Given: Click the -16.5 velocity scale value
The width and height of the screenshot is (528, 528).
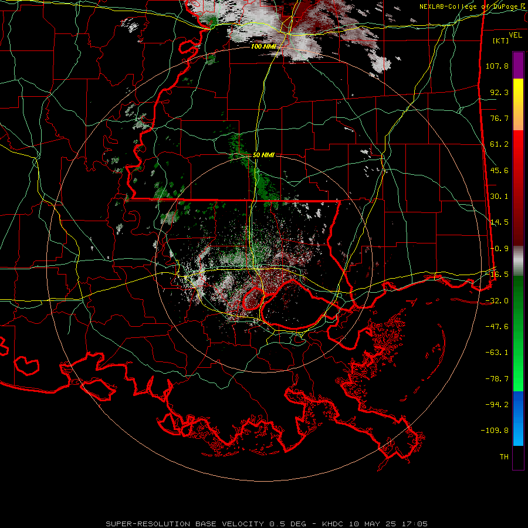Looking at the screenshot, I should (497, 275).
